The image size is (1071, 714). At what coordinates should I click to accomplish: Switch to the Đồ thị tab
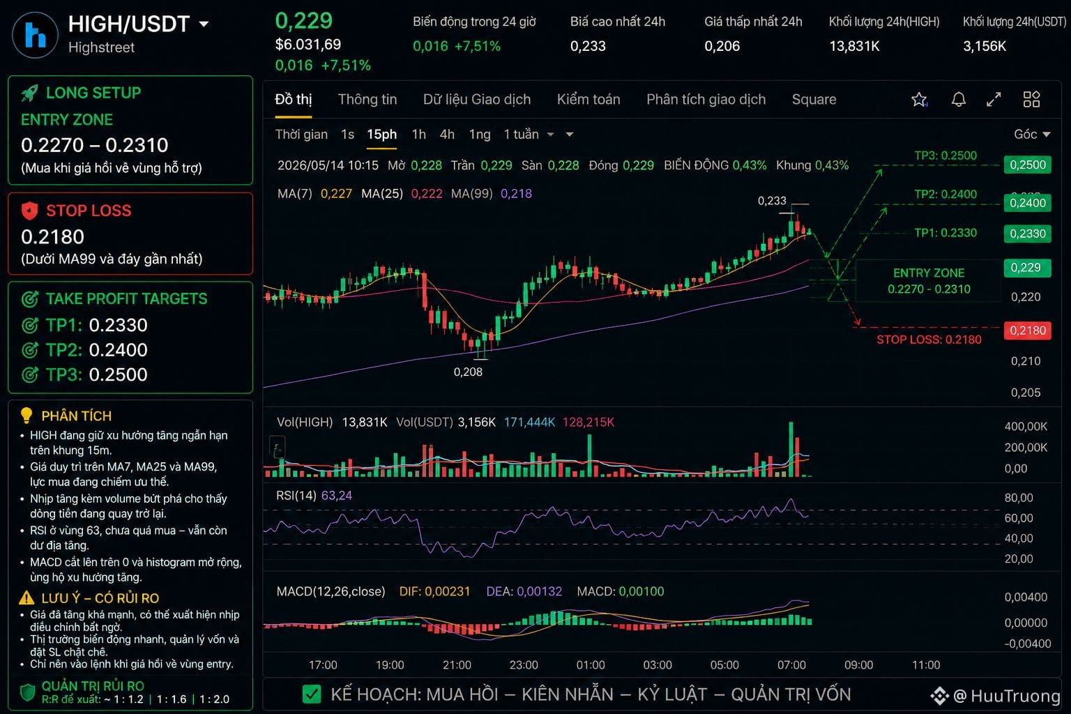pyautogui.click(x=294, y=100)
